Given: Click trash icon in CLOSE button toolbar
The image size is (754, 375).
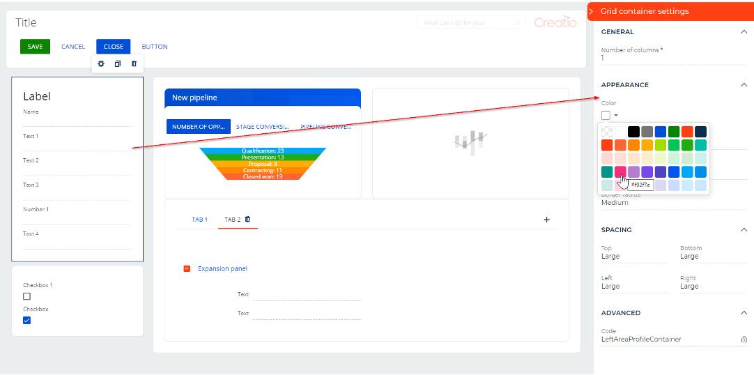Looking at the screenshot, I should (134, 64).
